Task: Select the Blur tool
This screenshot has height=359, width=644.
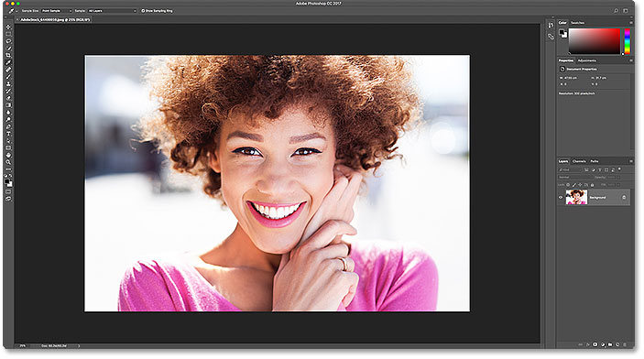Action: coord(8,113)
